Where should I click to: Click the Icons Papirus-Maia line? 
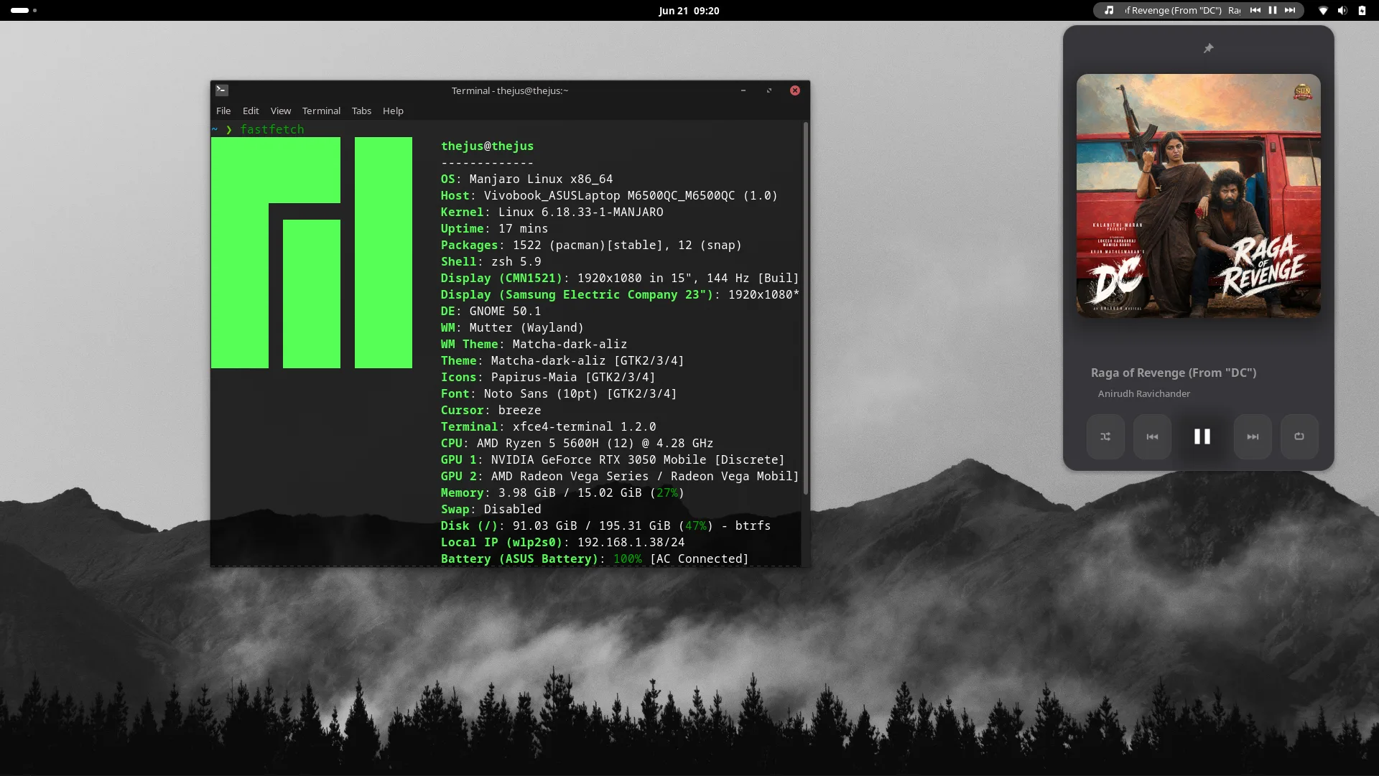pos(548,377)
